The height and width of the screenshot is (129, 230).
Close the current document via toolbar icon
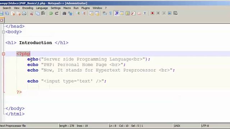click(x=13, y=13)
